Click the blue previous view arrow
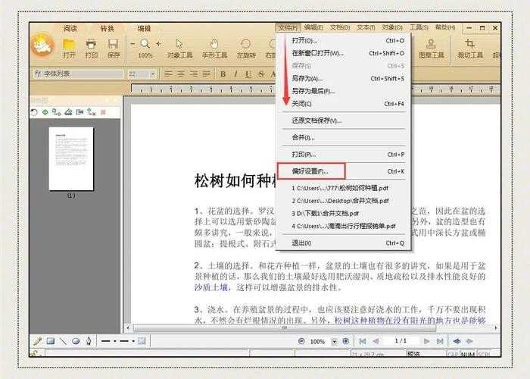The image size is (530, 379). click(x=457, y=341)
